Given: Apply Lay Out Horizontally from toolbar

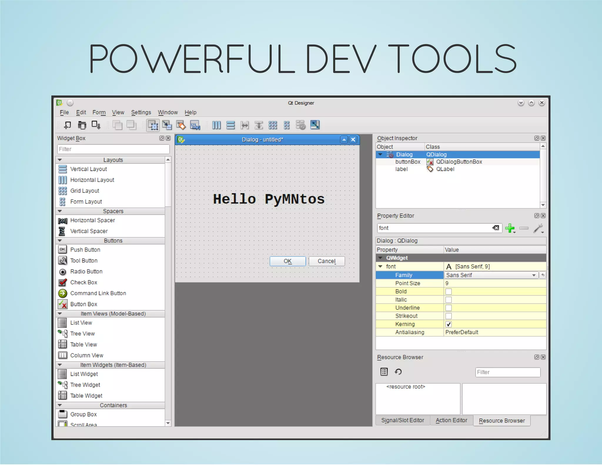Looking at the screenshot, I should tap(216, 125).
